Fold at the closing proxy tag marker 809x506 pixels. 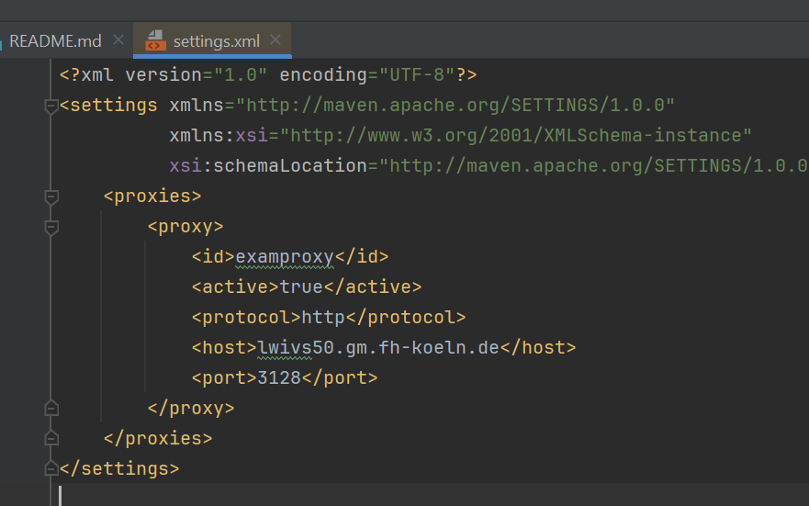pyautogui.click(x=51, y=408)
